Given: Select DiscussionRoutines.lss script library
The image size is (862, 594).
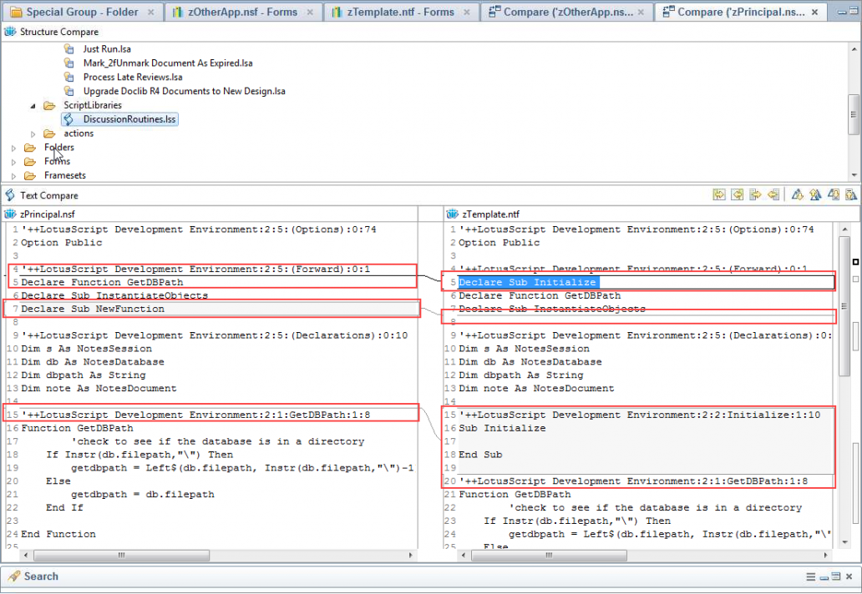Looking at the screenshot, I should point(129,119).
